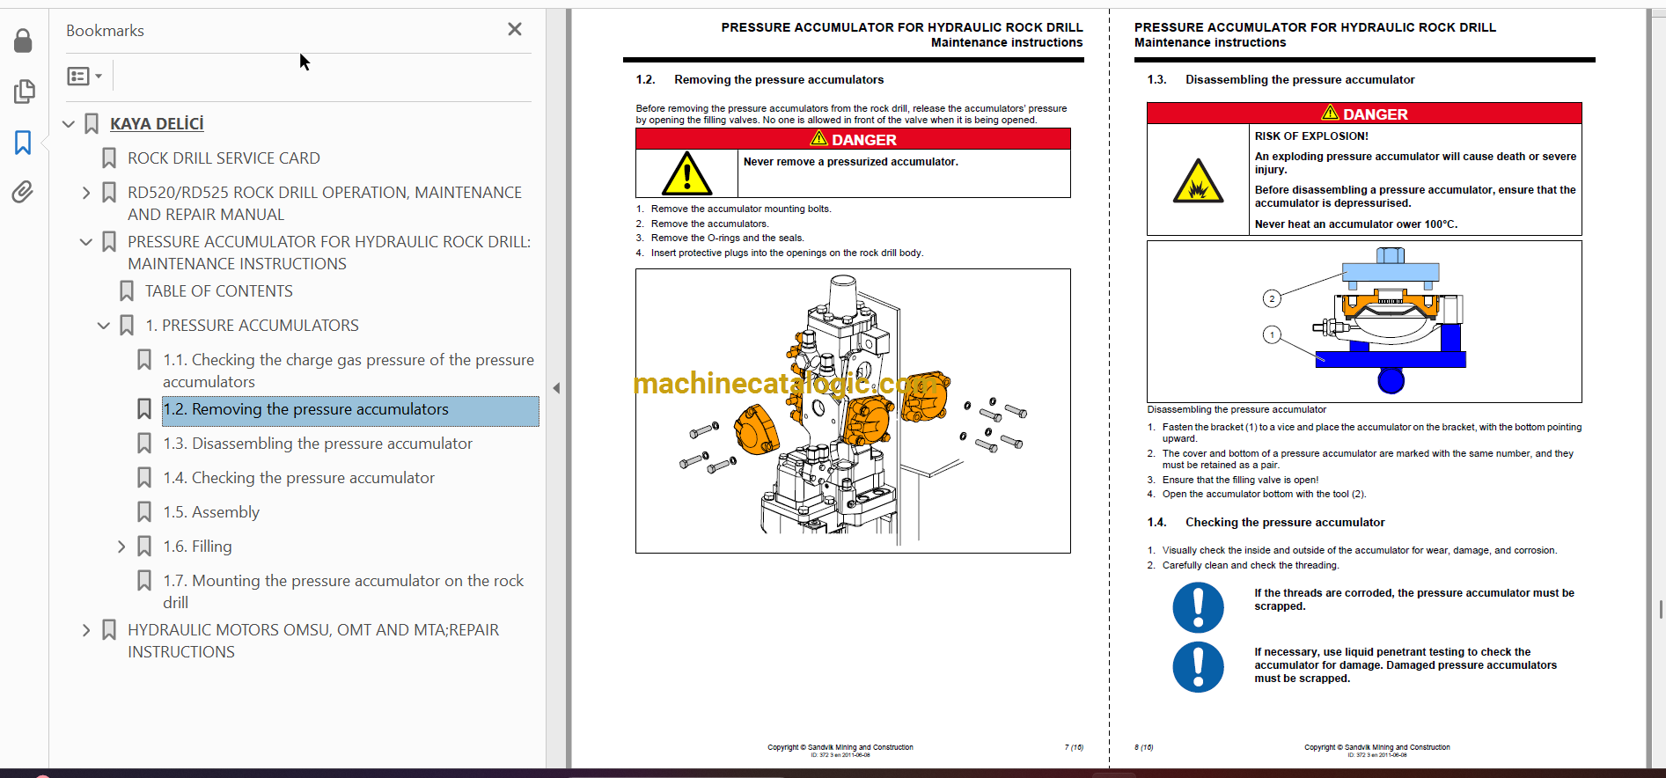
Task: Click the rock drill exploded diagram image
Action: pos(853,411)
